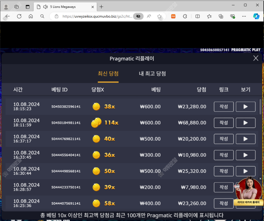Dismiss the live baccarat promo bubble
The image size is (264, 221).
(261, 179)
